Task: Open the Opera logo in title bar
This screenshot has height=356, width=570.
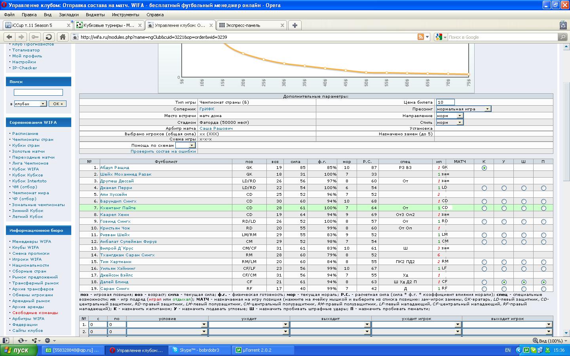Action: (x=4, y=5)
